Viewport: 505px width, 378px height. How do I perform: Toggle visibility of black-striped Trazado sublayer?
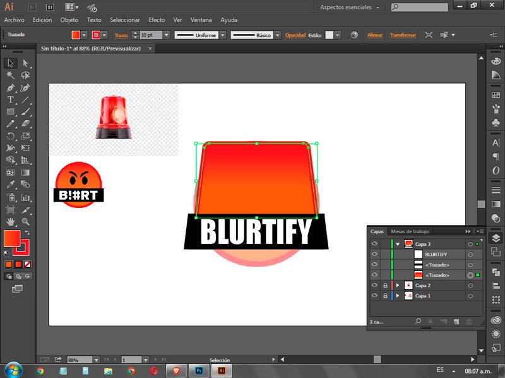[374, 265]
